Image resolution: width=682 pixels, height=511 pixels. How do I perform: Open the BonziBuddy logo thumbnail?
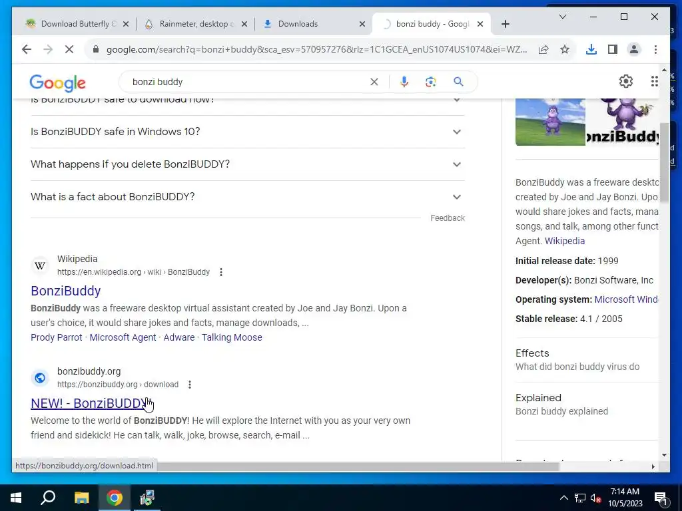pos(623,122)
